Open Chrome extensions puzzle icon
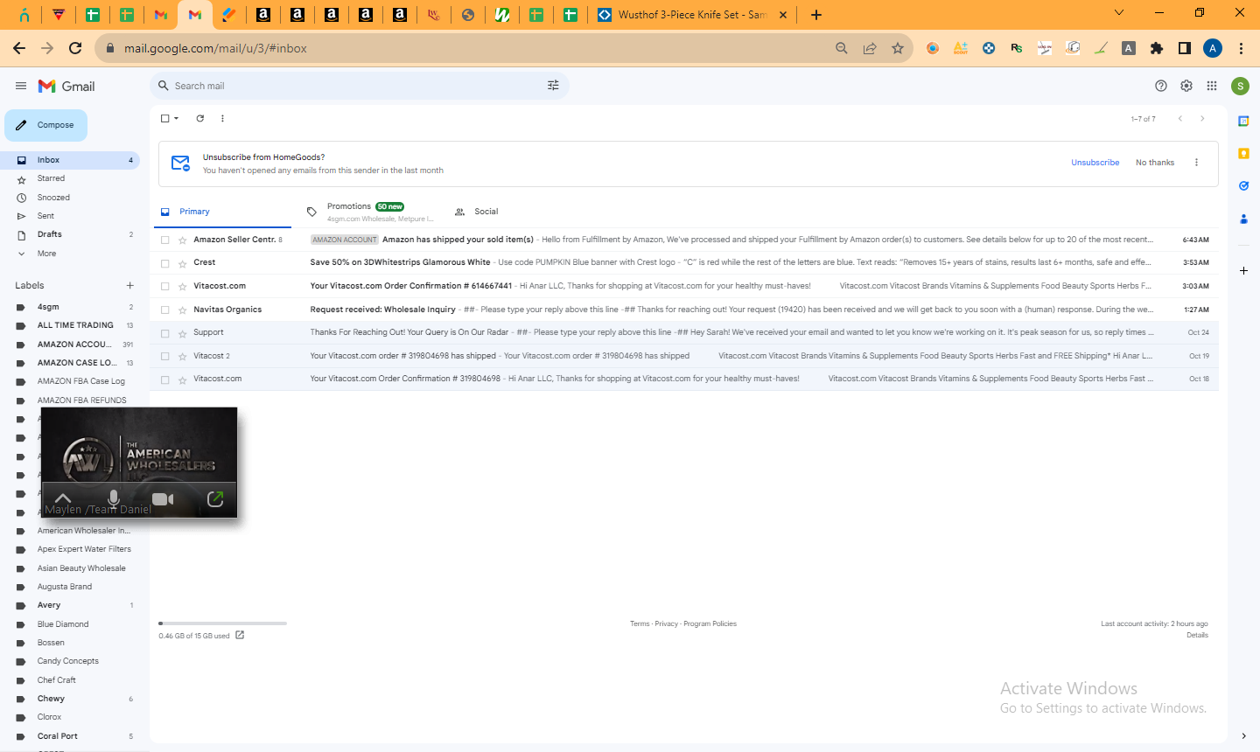The image size is (1260, 752). tap(1157, 48)
